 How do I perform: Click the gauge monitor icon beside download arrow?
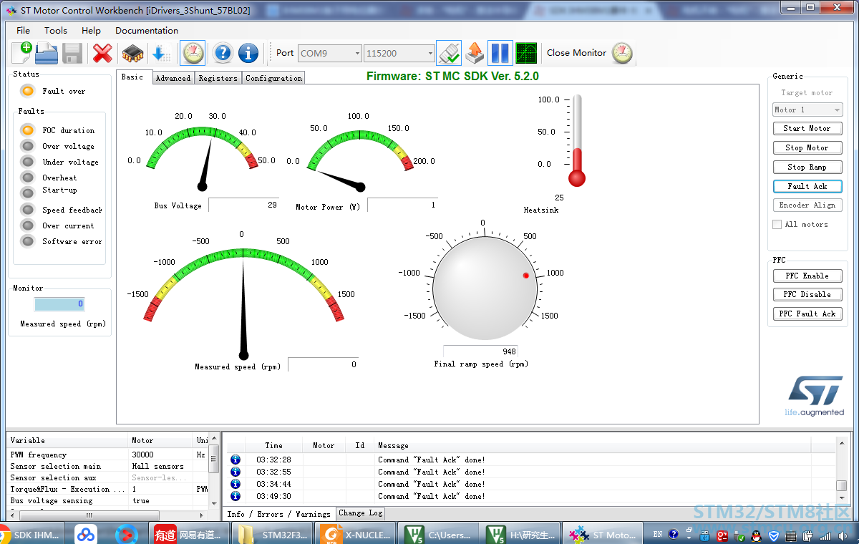pos(193,53)
